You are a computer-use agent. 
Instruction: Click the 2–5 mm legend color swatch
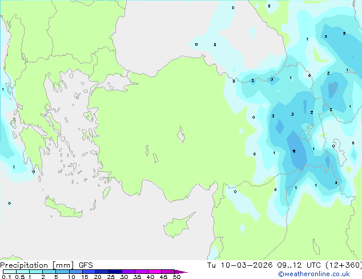[49, 272]
